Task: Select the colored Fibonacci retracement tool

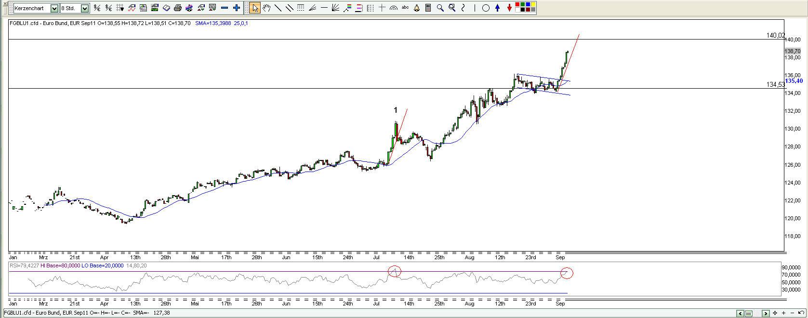Action: click(x=347, y=8)
